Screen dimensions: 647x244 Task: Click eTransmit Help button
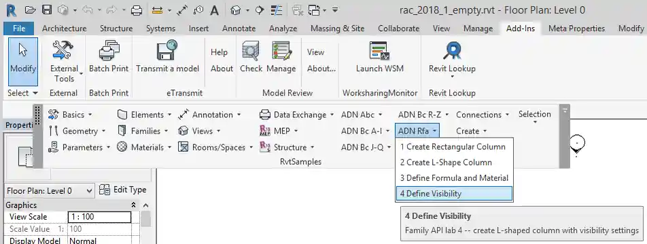(219, 52)
